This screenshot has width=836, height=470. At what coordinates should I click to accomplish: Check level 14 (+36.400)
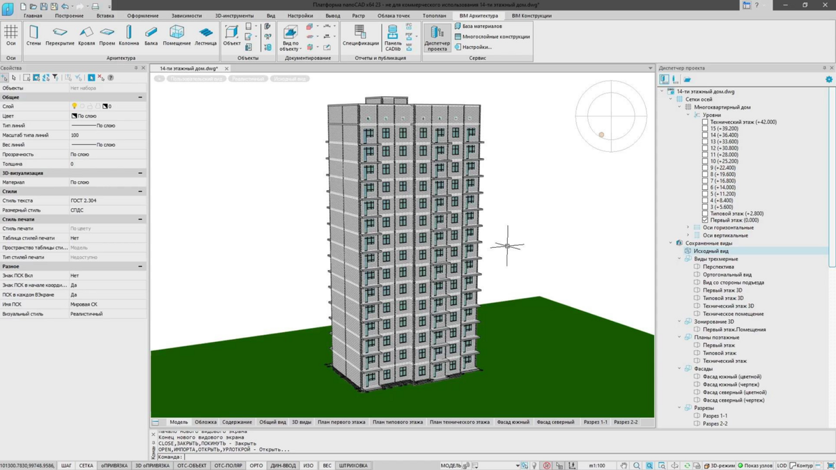pyautogui.click(x=705, y=135)
